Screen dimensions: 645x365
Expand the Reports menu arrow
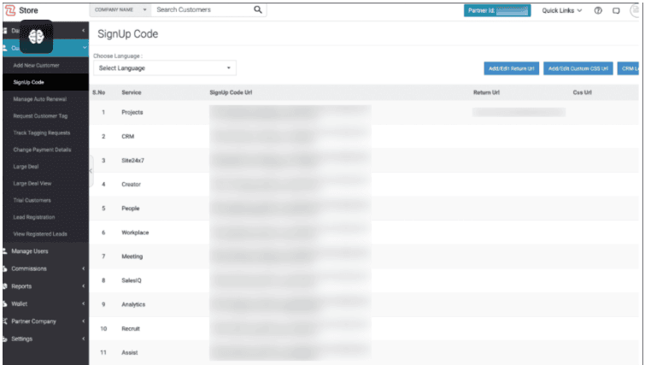click(x=83, y=286)
